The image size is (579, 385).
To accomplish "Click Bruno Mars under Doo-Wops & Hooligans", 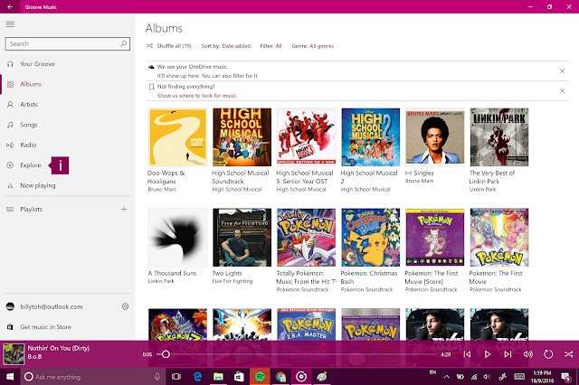I will (x=162, y=189).
